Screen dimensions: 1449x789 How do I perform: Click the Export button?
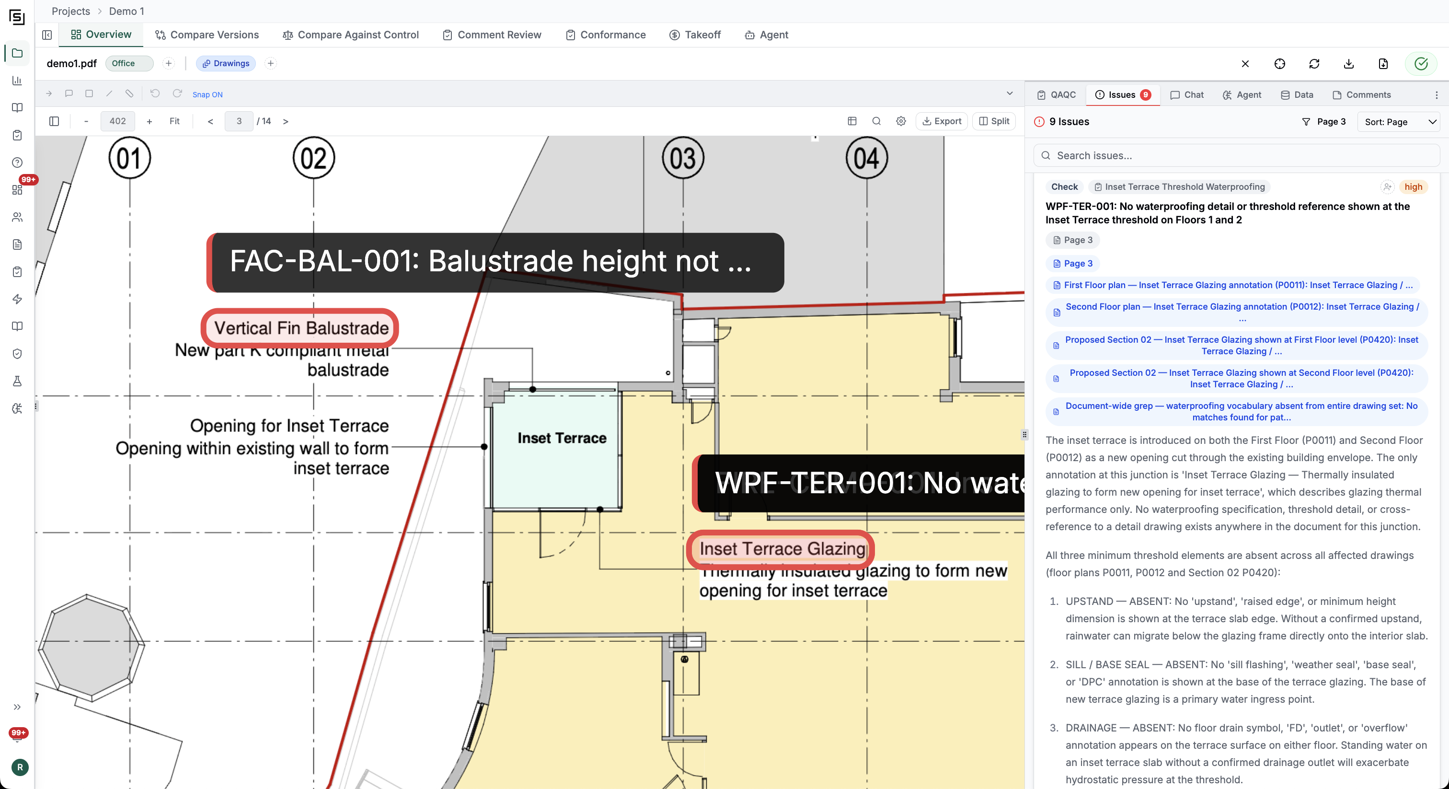coord(941,121)
